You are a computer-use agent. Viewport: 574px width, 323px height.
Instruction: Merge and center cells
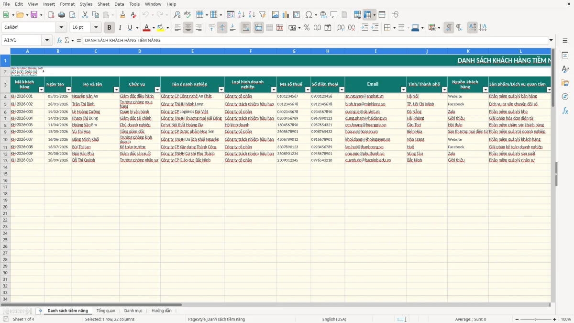tap(259, 28)
